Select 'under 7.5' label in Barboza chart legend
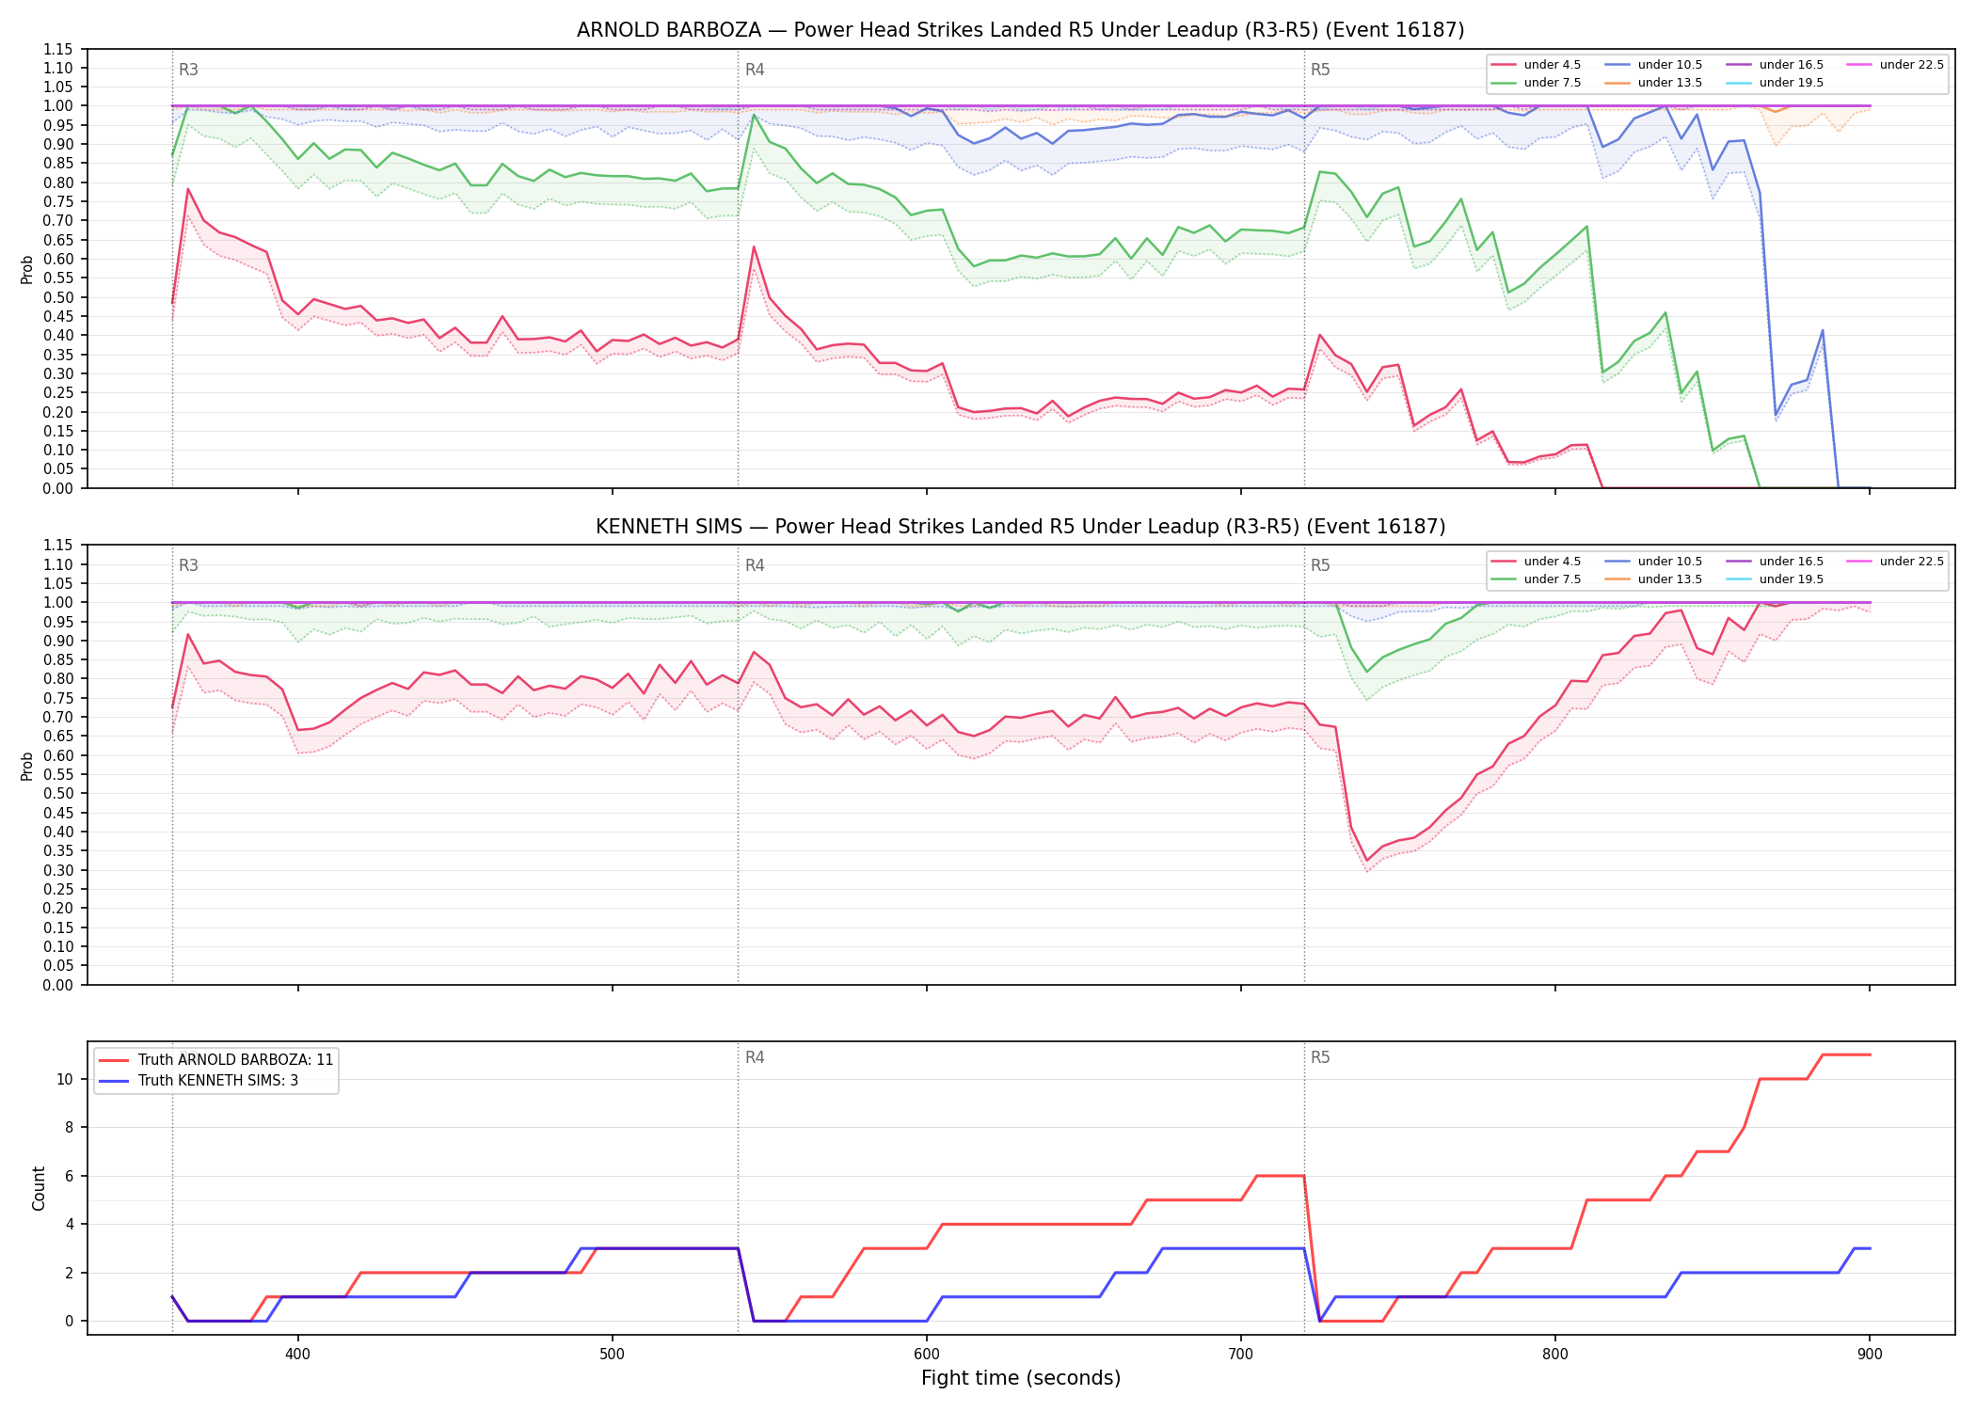This screenshot has height=1411, width=1976. [x=1553, y=83]
